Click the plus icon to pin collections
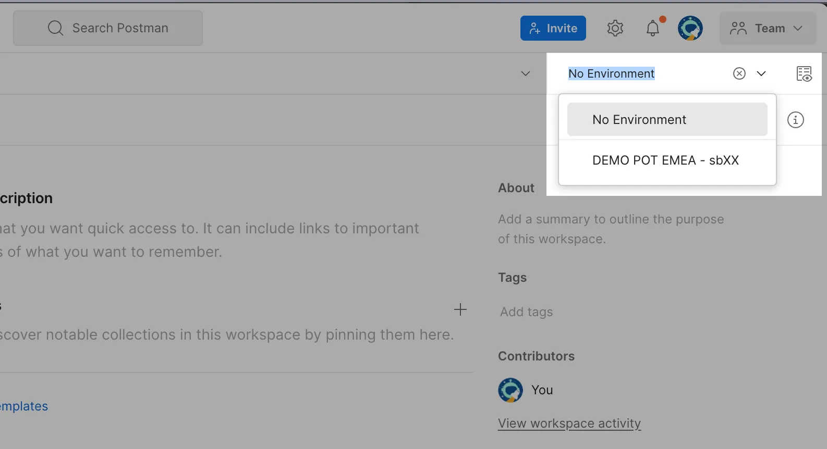Screen dimensions: 827x449 point(460,310)
